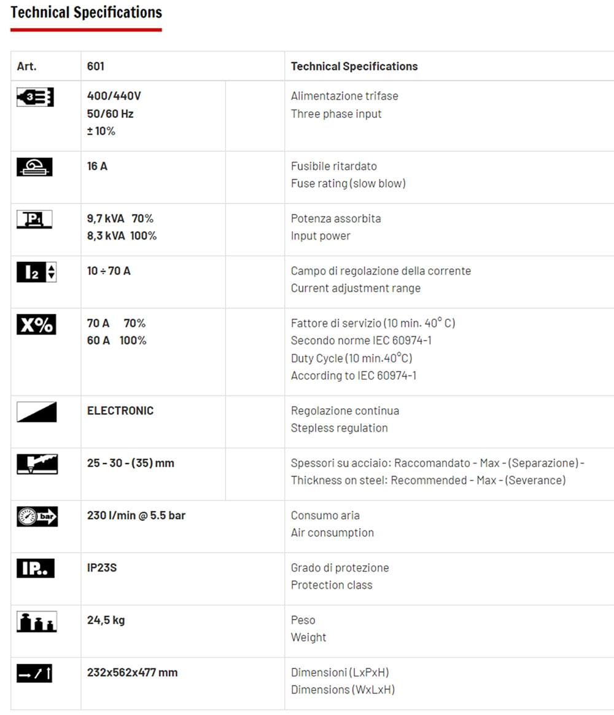The width and height of the screenshot is (614, 715).
Task: Click the Technical Specifications page heading
Action: coord(87,12)
